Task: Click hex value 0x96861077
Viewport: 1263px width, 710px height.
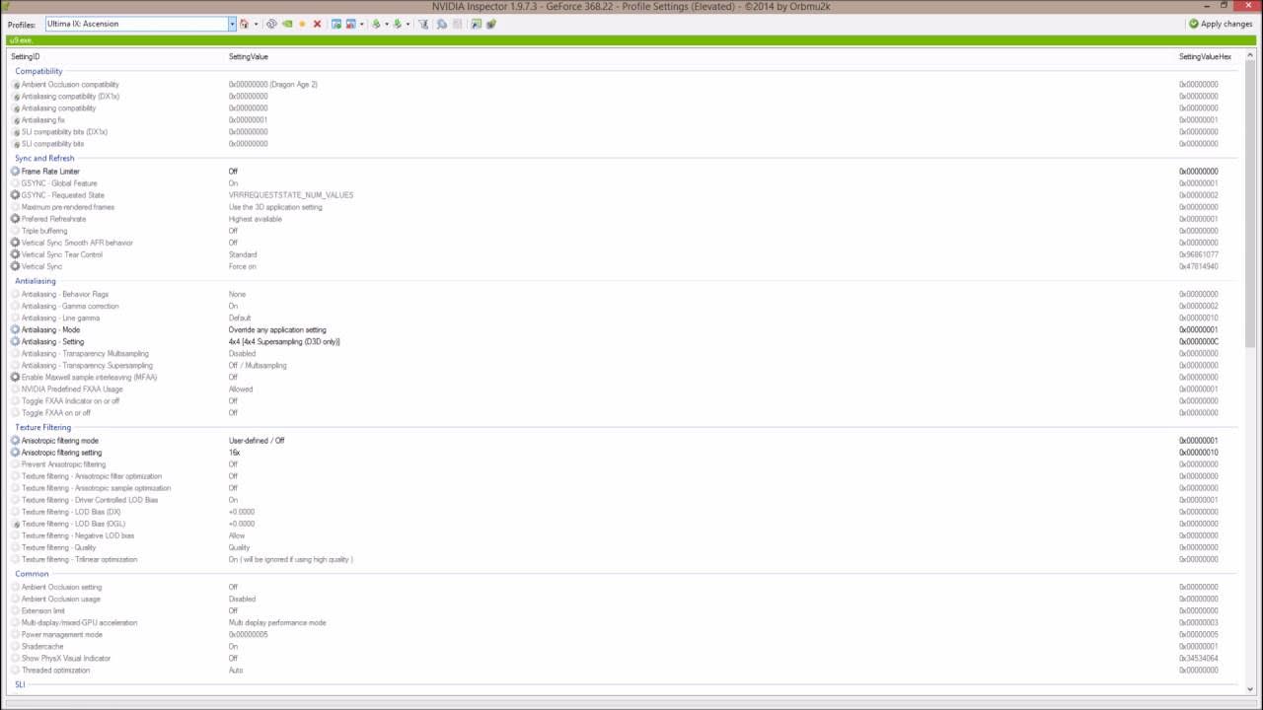Action: 1199,254
